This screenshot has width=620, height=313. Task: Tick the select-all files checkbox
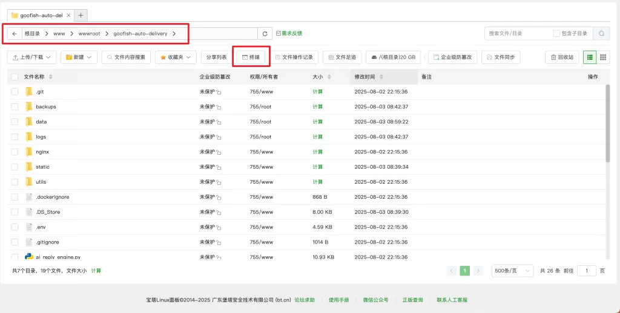(15, 77)
